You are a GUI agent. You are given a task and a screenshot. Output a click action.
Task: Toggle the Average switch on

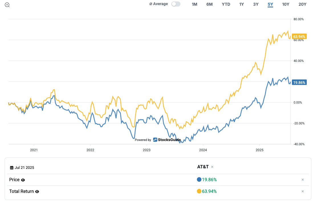pos(176,4)
